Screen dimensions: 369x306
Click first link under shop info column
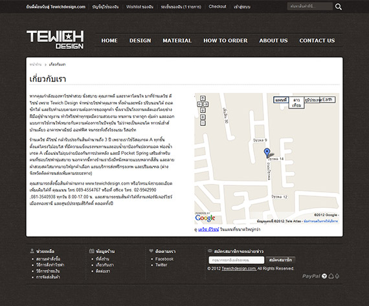pos(102,259)
